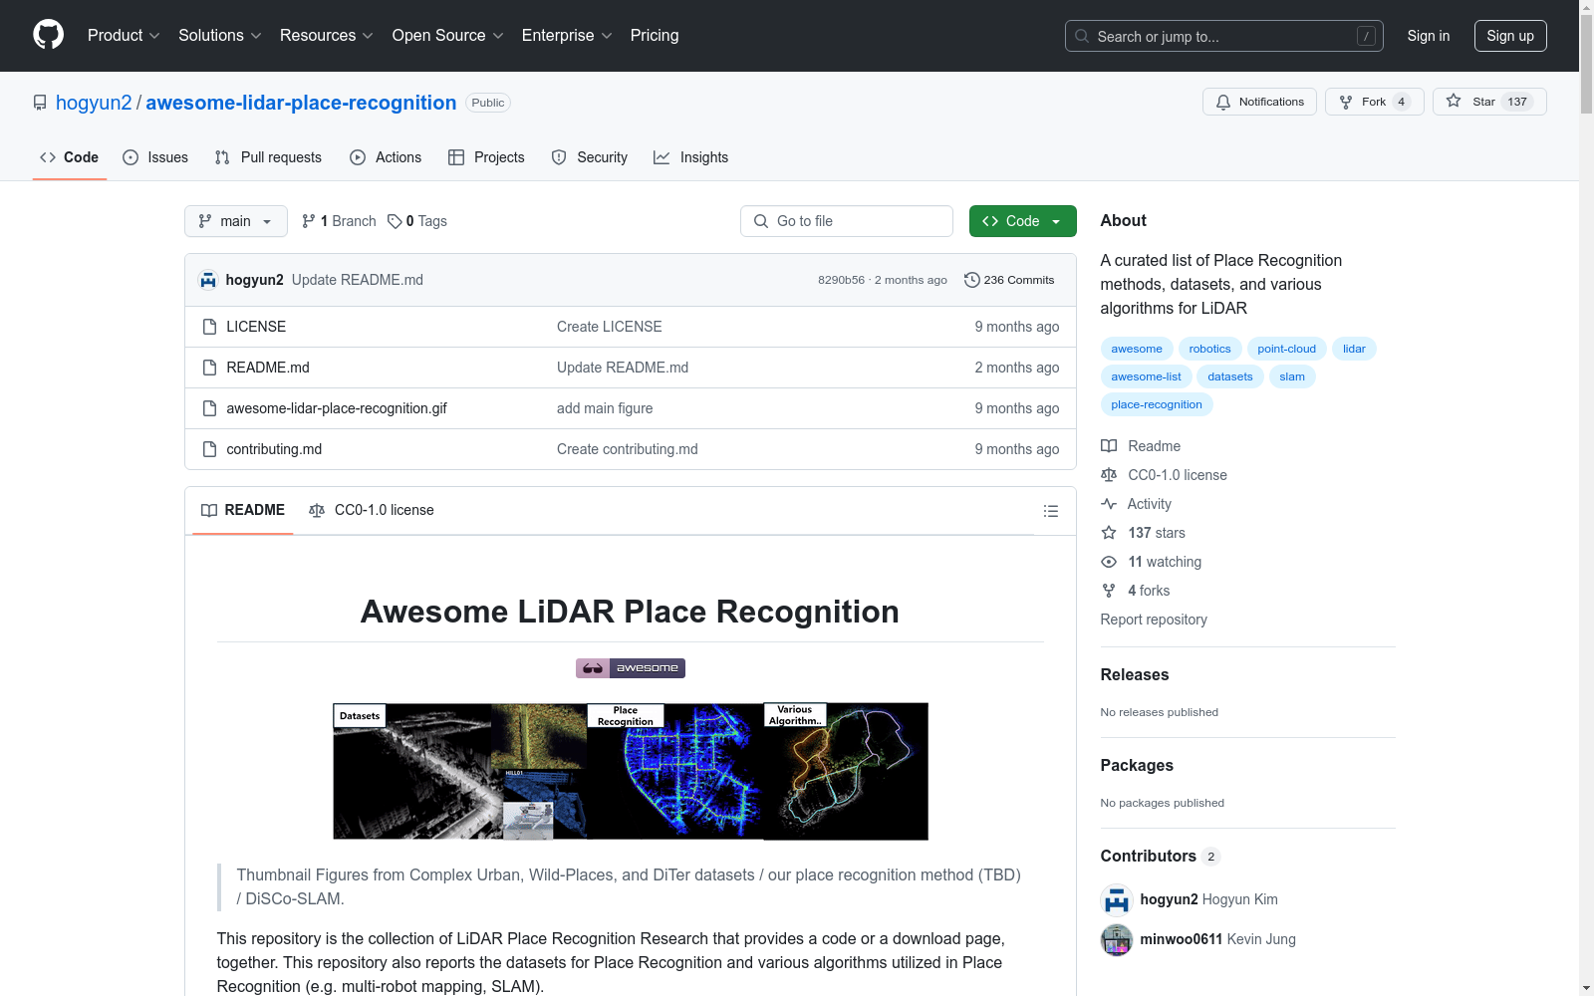
Task: Select the CC0-1.0 license tab
Action: coord(372,510)
